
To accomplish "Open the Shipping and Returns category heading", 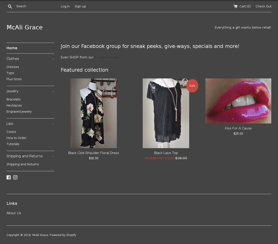I will [25, 156].
